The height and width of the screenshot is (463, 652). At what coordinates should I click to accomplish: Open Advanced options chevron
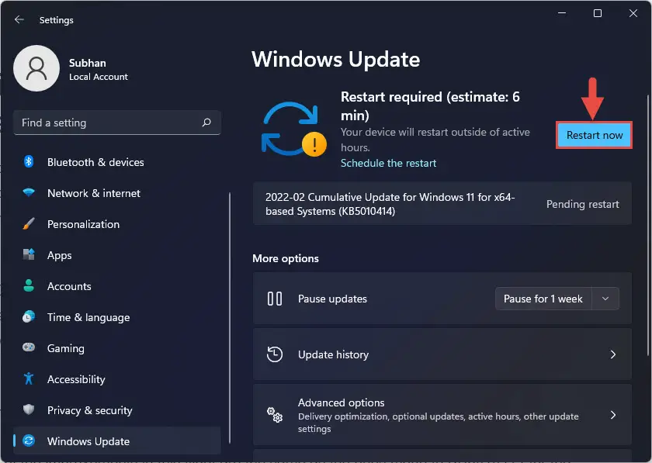(612, 415)
